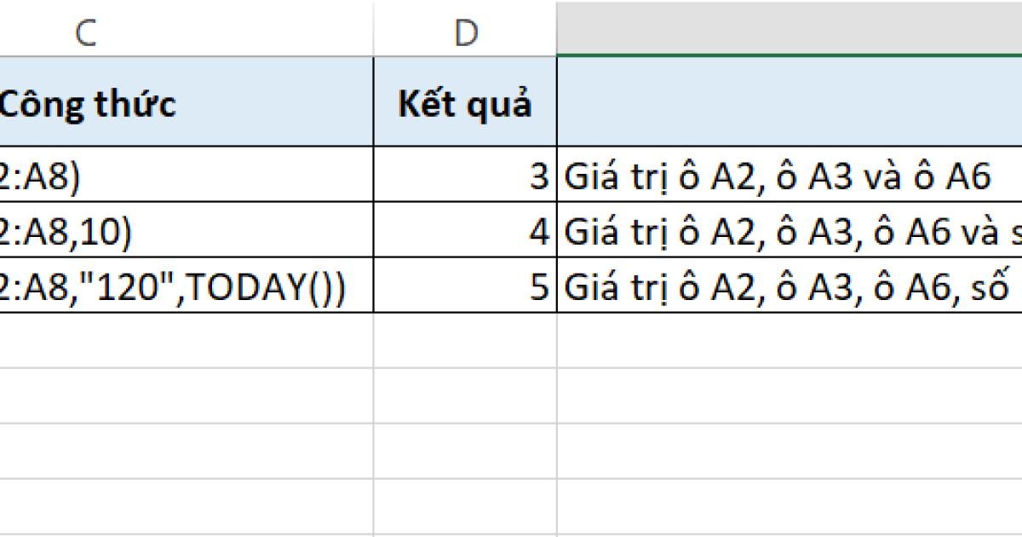Select the highlighted column header right of D

coord(784,26)
